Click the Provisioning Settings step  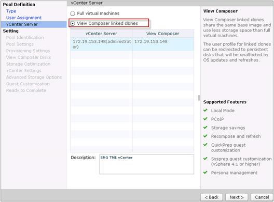28,51
